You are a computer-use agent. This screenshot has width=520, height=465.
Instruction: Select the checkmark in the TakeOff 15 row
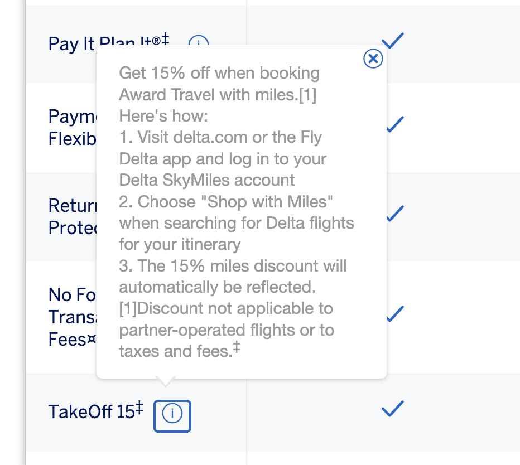[x=392, y=409]
